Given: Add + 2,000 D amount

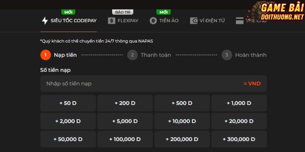Looking at the screenshot, I should [68, 121].
